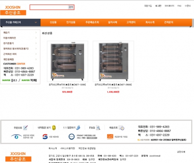Expand the 제습기 category arrow
The height and width of the screenshot is (163, 194).
click(x=36, y=33)
